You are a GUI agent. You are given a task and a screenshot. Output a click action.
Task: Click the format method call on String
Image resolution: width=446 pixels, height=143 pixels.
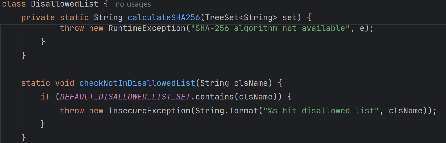coord(244,111)
